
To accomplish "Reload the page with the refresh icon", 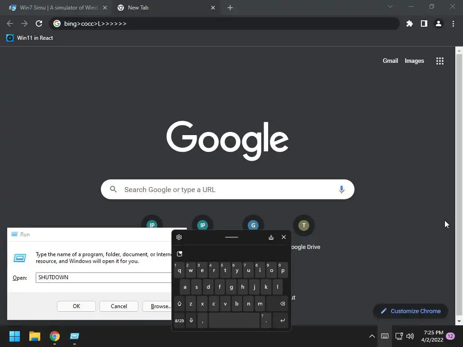I will pos(39,23).
